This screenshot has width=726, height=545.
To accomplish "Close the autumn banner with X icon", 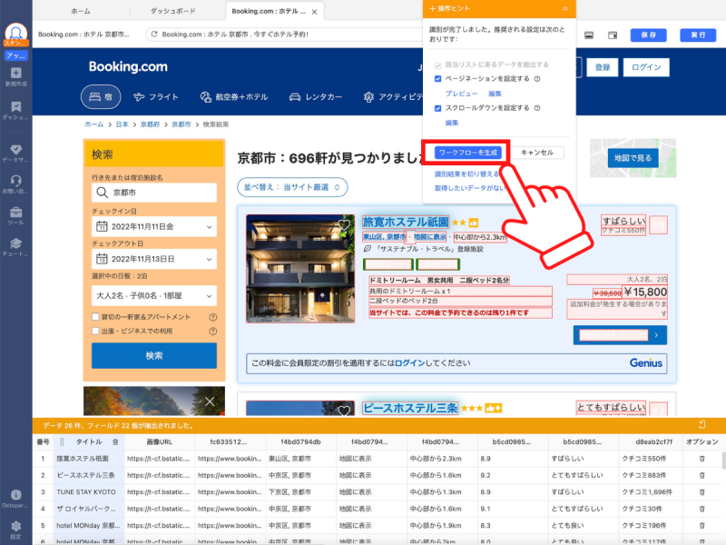I will click(210, 401).
